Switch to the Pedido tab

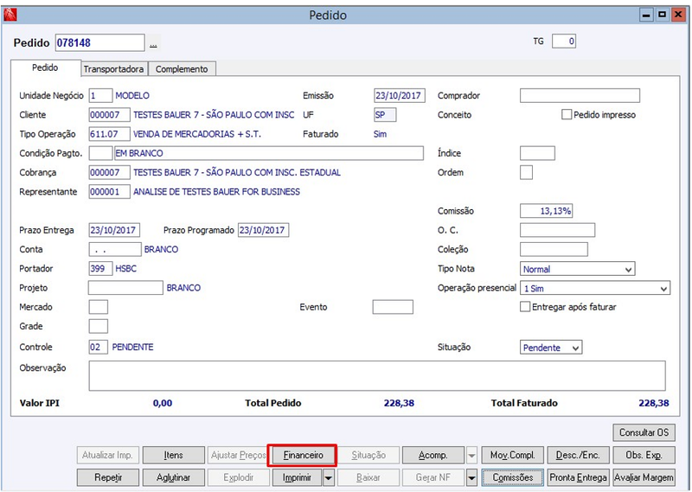46,68
